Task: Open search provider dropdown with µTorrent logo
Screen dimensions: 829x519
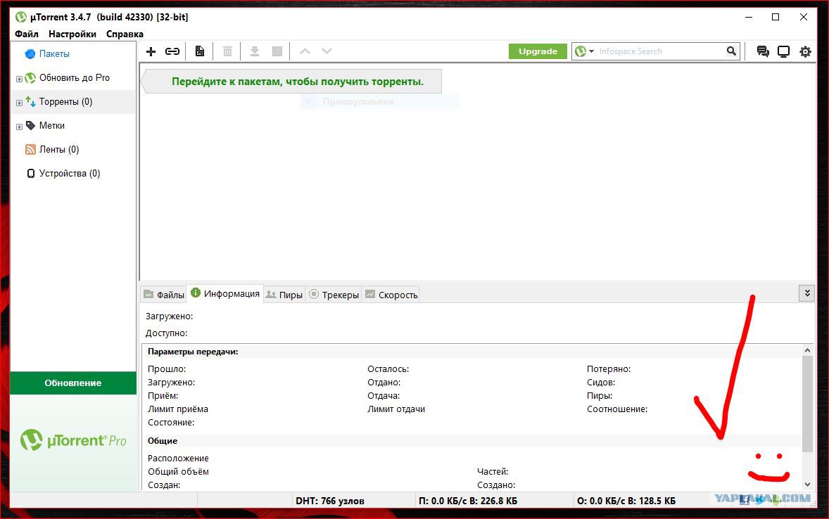Action: click(584, 51)
